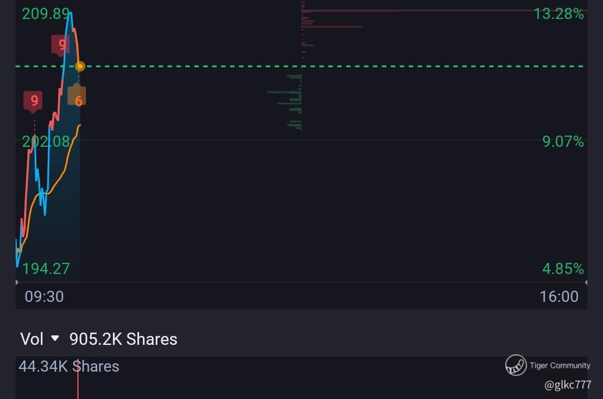Click the Tiger Community logo icon
603x399 pixels.
point(516,366)
